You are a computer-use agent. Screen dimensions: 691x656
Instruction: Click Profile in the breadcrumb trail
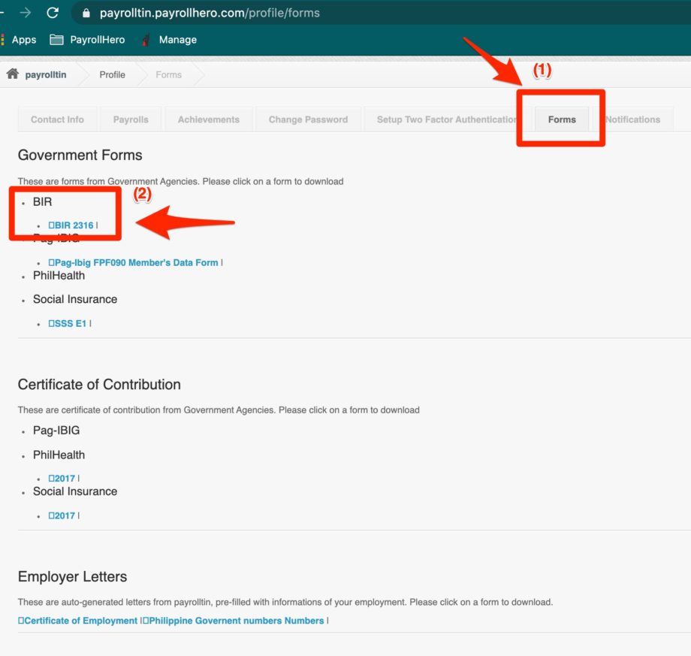(112, 74)
